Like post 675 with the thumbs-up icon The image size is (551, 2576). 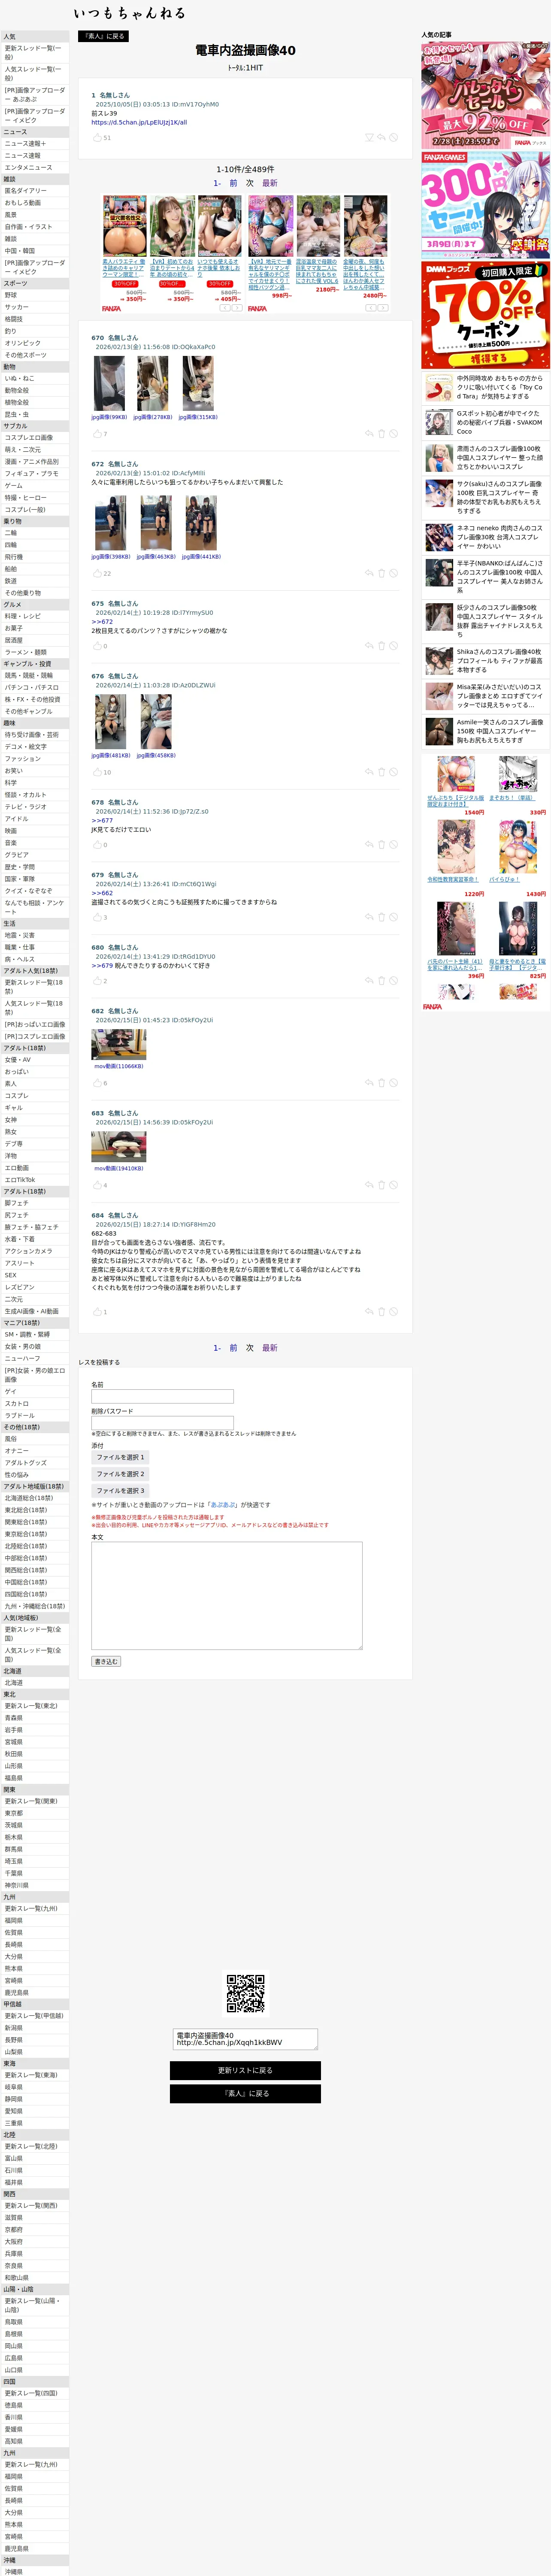point(97,646)
